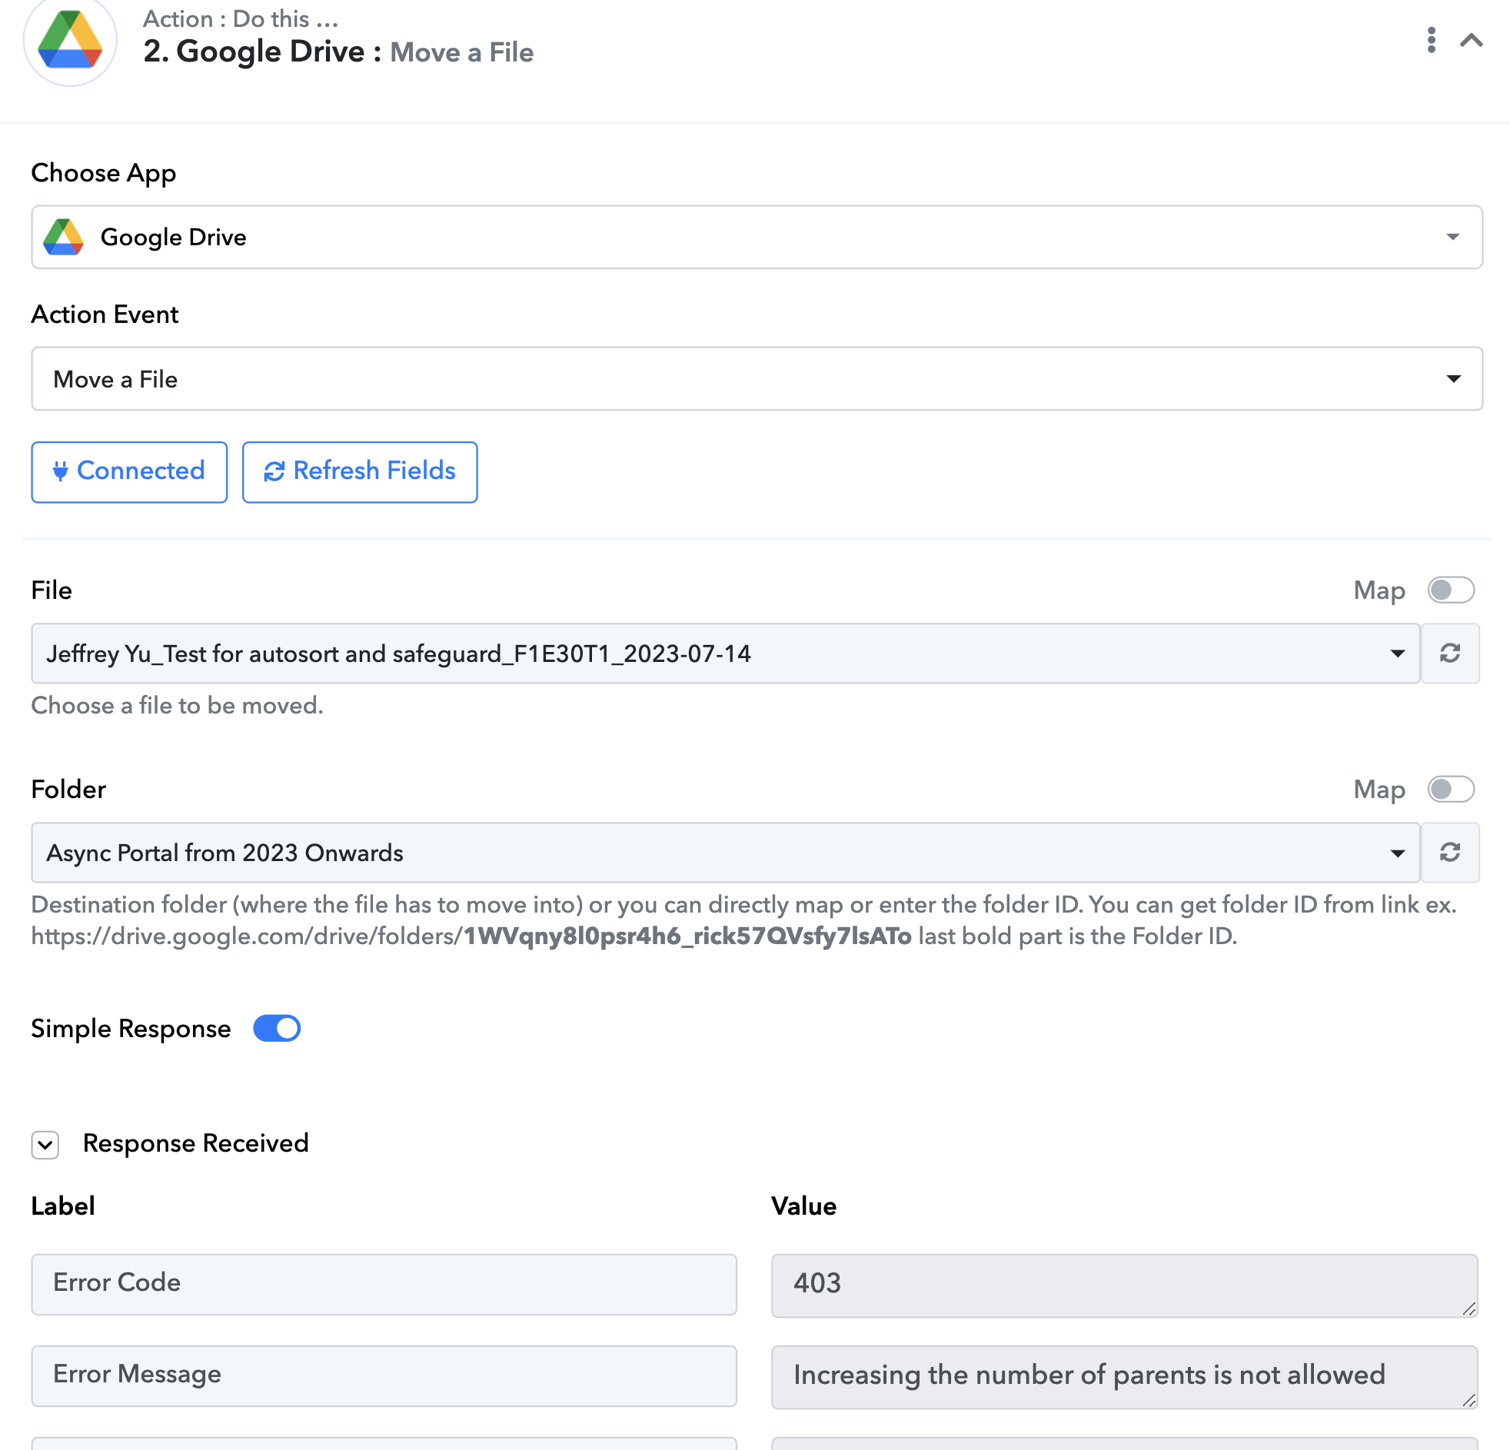Click the 'Label' column heading

coord(63,1206)
